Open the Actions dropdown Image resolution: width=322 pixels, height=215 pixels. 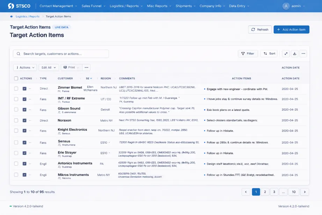pos(25,67)
